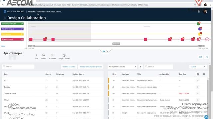Open the Планы этажей set row

[x=53, y=93]
